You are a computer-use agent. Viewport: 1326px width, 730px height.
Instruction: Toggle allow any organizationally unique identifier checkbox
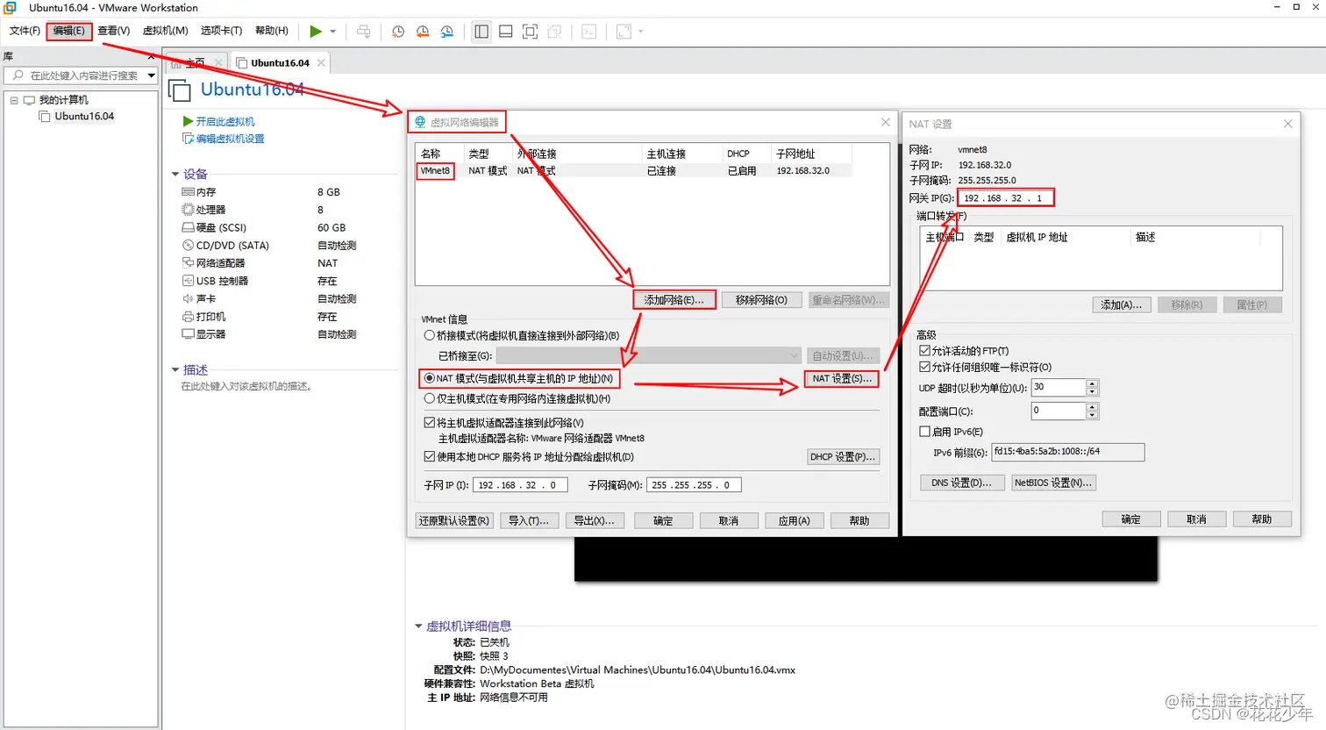click(x=924, y=367)
